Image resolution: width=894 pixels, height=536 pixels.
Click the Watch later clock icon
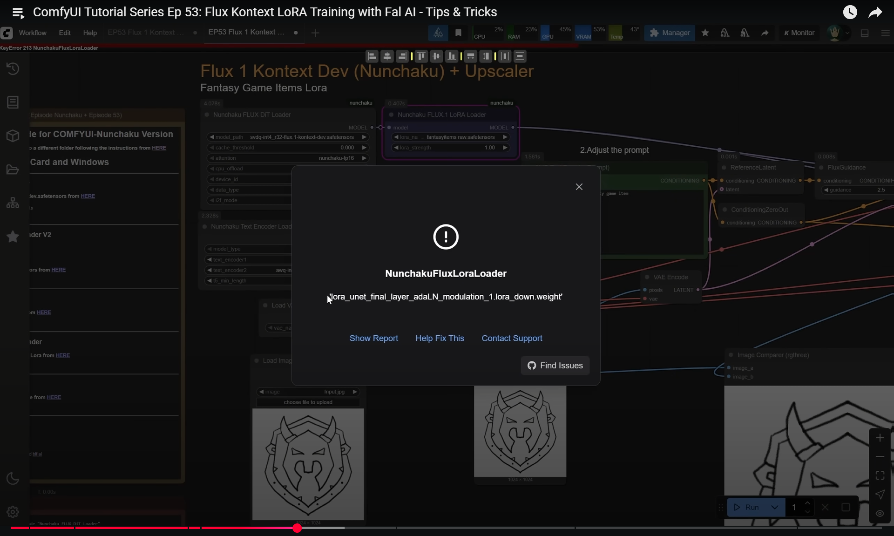[x=850, y=12]
